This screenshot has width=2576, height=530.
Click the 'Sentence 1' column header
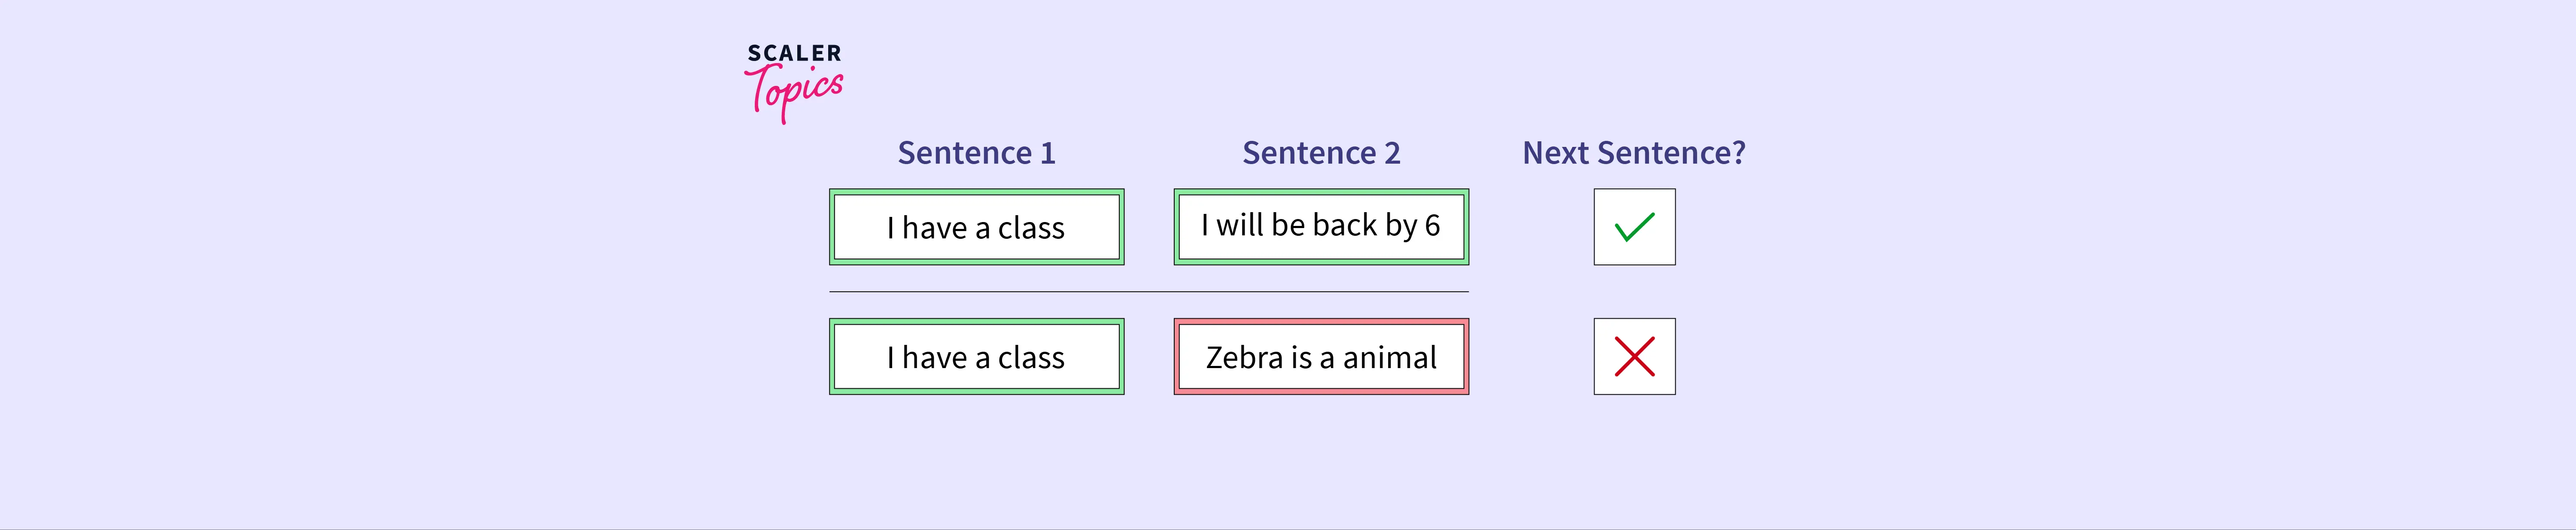(976, 153)
